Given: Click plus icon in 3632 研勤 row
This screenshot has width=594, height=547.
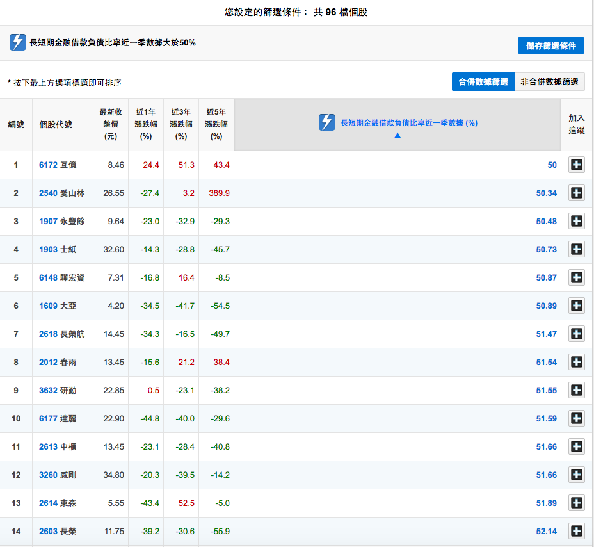Looking at the screenshot, I should (576, 390).
